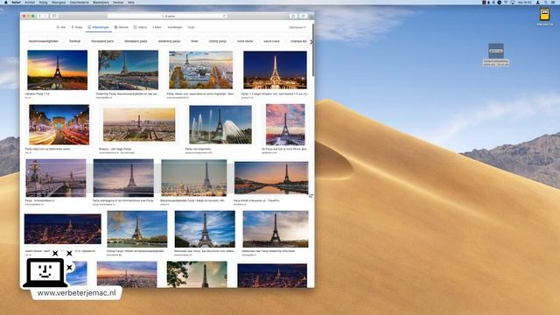Select the Afbeeldingen tab
Image resolution: width=560 pixels, height=315 pixels.
coord(98,27)
